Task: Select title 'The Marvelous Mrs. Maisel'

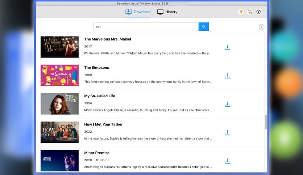Action: [107, 39]
